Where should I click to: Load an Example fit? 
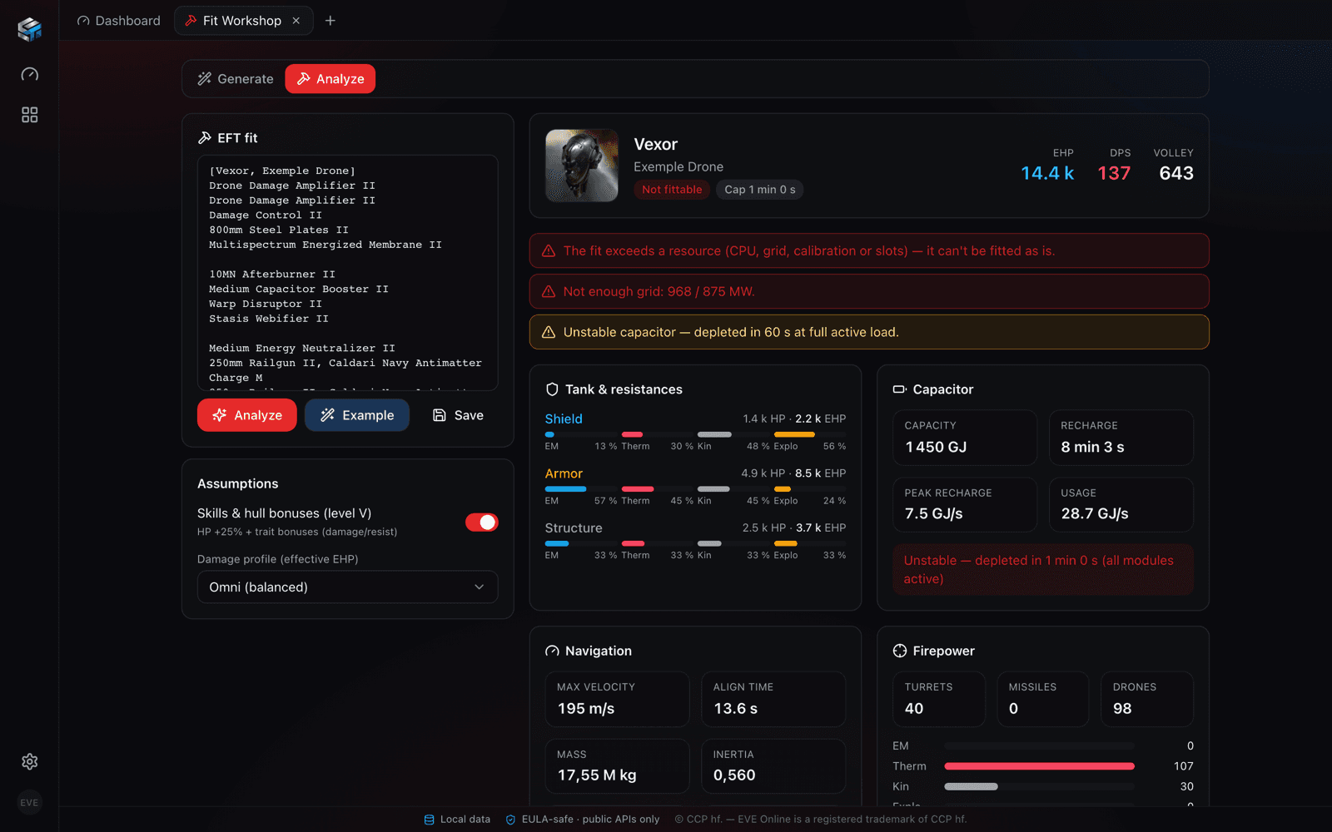pos(357,415)
